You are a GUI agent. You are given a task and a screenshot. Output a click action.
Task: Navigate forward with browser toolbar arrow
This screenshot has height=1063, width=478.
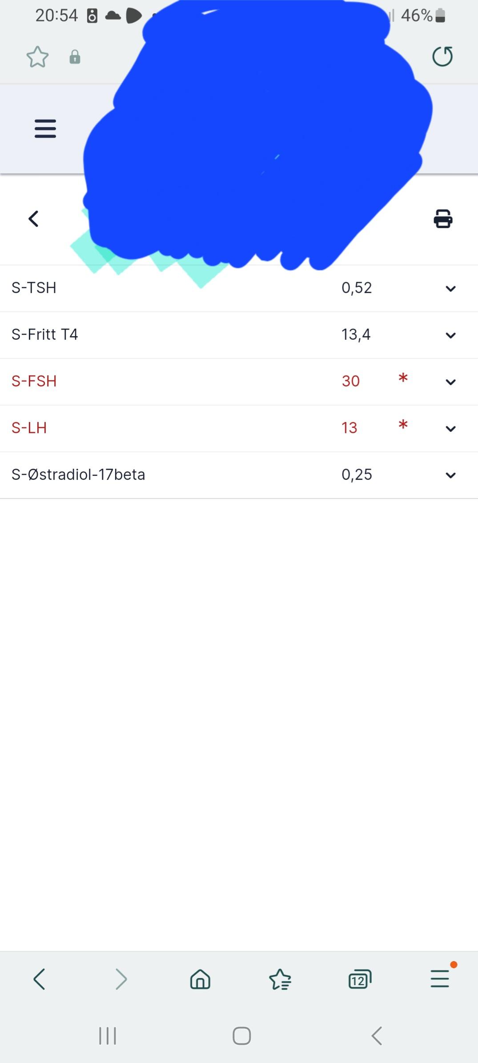pyautogui.click(x=121, y=979)
